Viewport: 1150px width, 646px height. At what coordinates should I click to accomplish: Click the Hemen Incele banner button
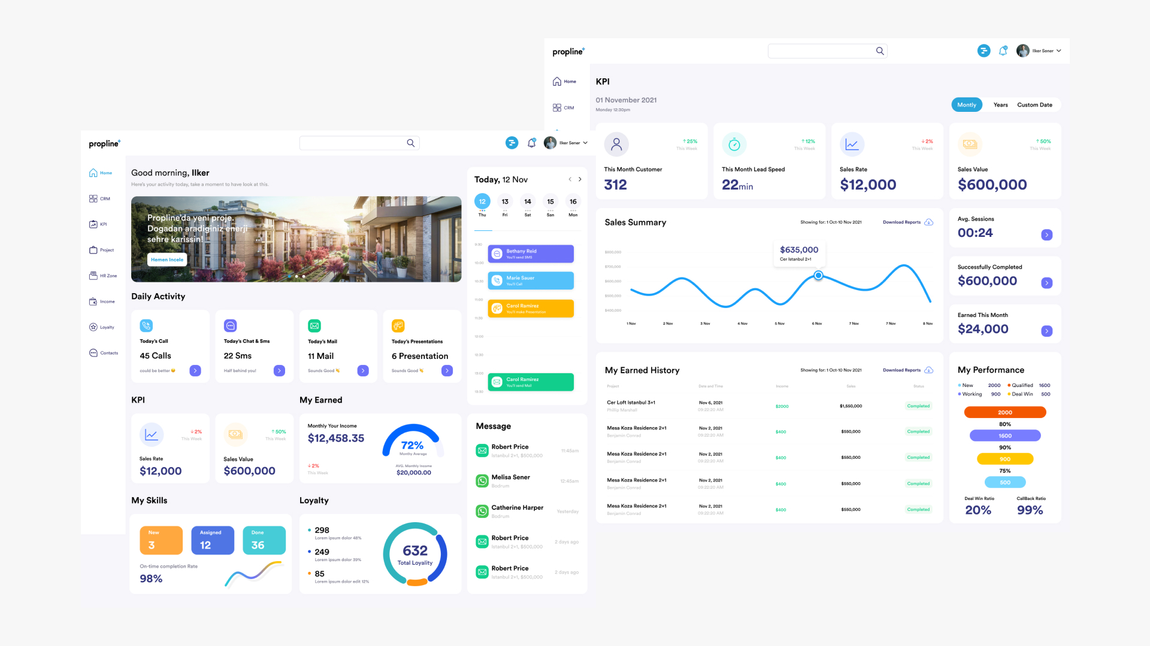point(167,260)
